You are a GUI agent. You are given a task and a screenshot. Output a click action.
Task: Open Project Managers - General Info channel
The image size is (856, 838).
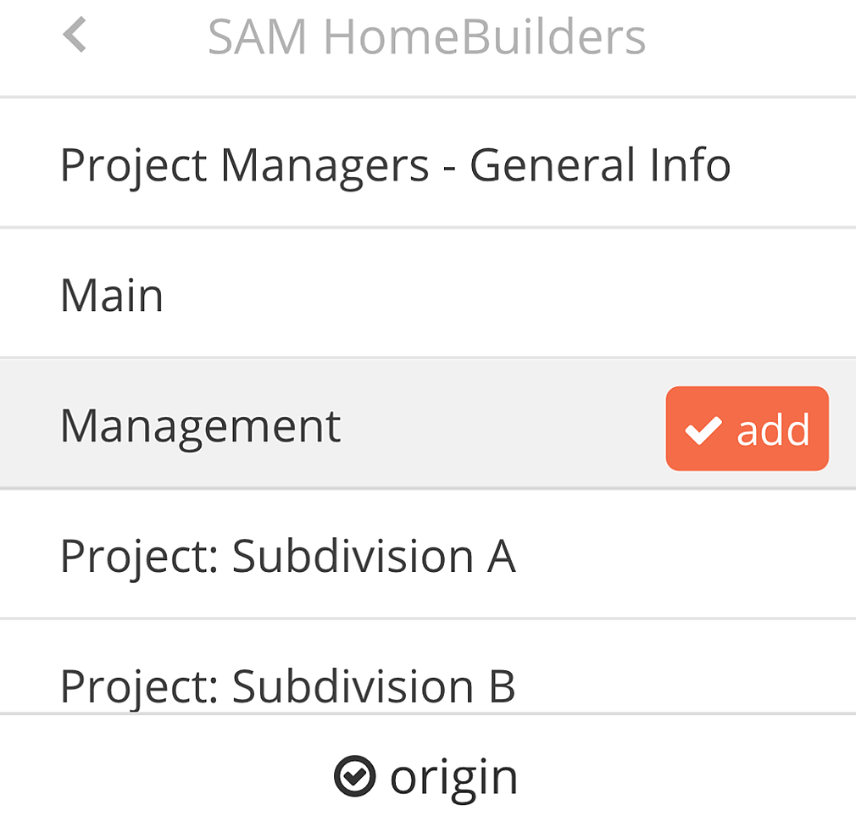click(428, 164)
